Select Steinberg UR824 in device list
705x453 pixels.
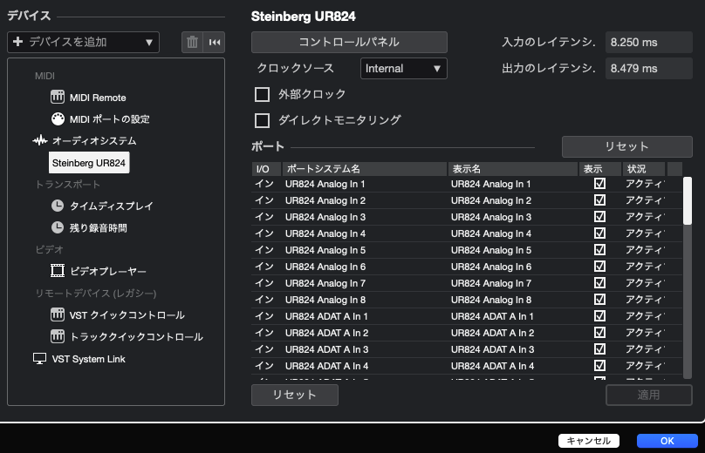89,163
